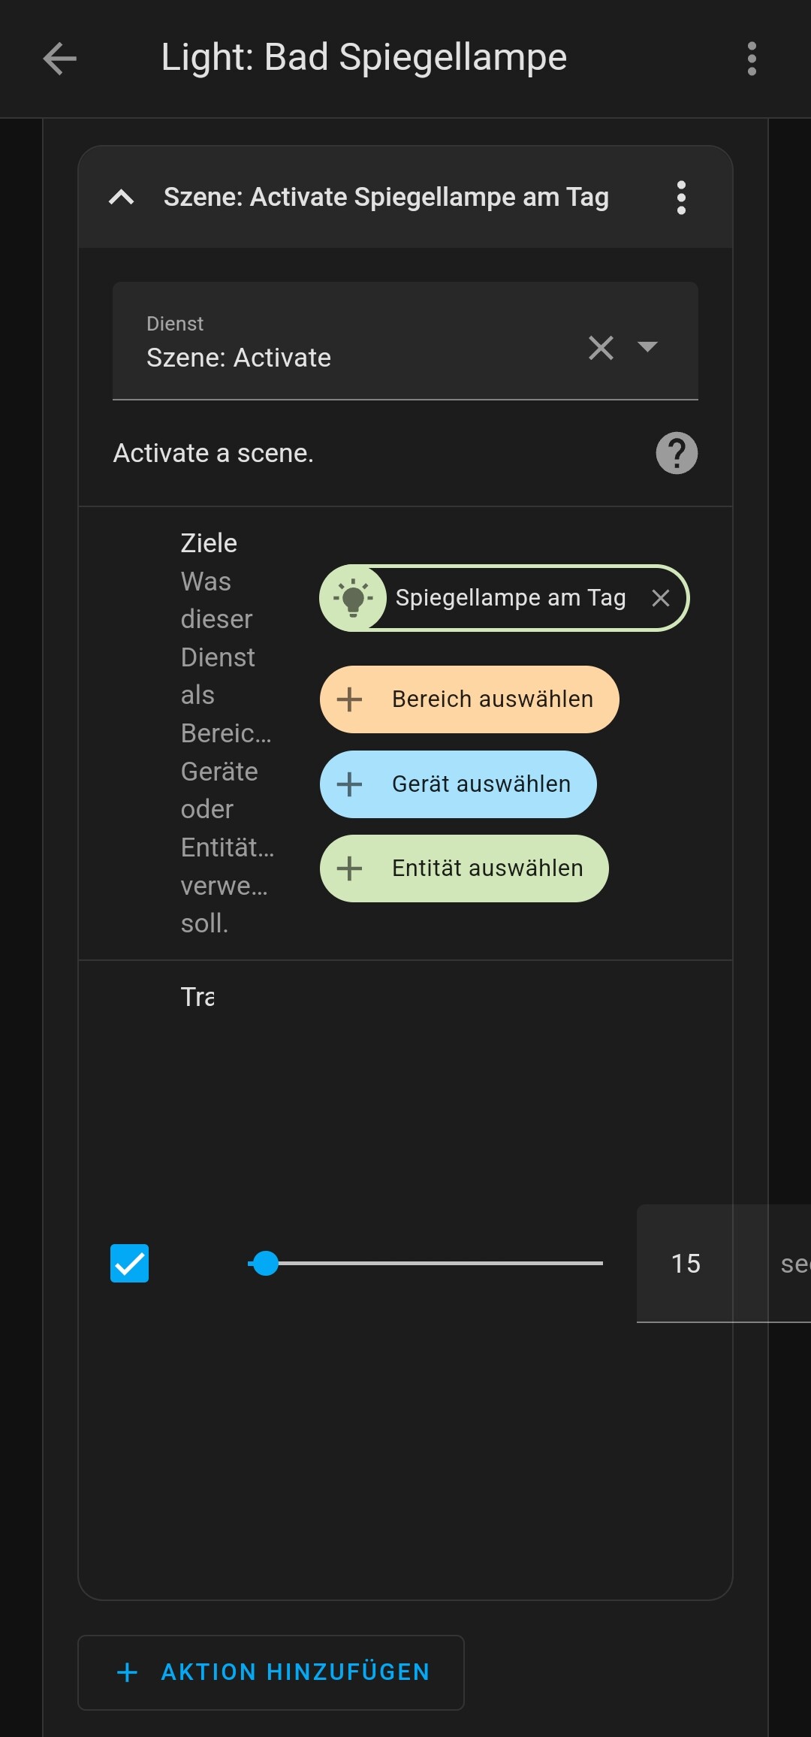Uncheck the transition checkbox
The image size is (811, 1737).
(129, 1263)
